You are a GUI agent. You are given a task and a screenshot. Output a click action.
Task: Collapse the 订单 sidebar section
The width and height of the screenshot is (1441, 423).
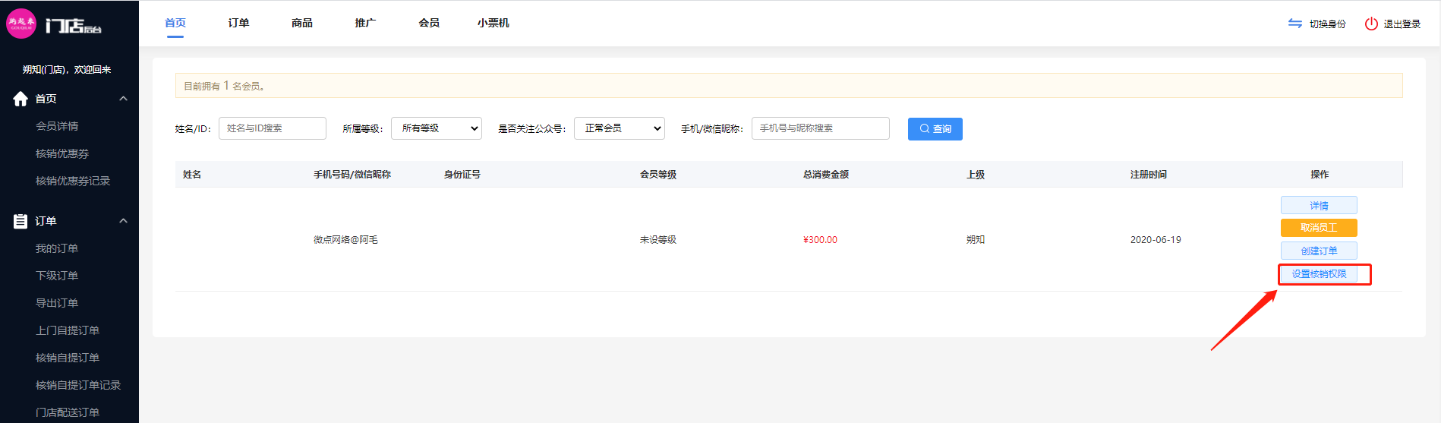coord(123,221)
